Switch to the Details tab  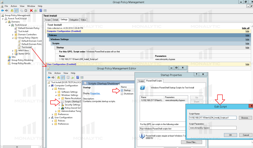[56, 20]
